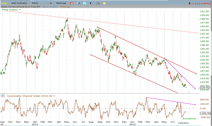Share chart via Facebook icon
This screenshot has width=212, height=126.
click(x=91, y=3)
